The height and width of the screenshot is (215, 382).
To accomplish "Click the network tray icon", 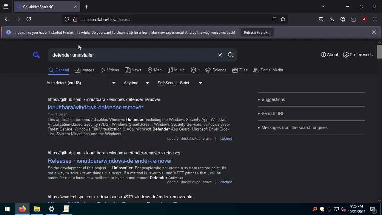I will [x=336, y=209].
